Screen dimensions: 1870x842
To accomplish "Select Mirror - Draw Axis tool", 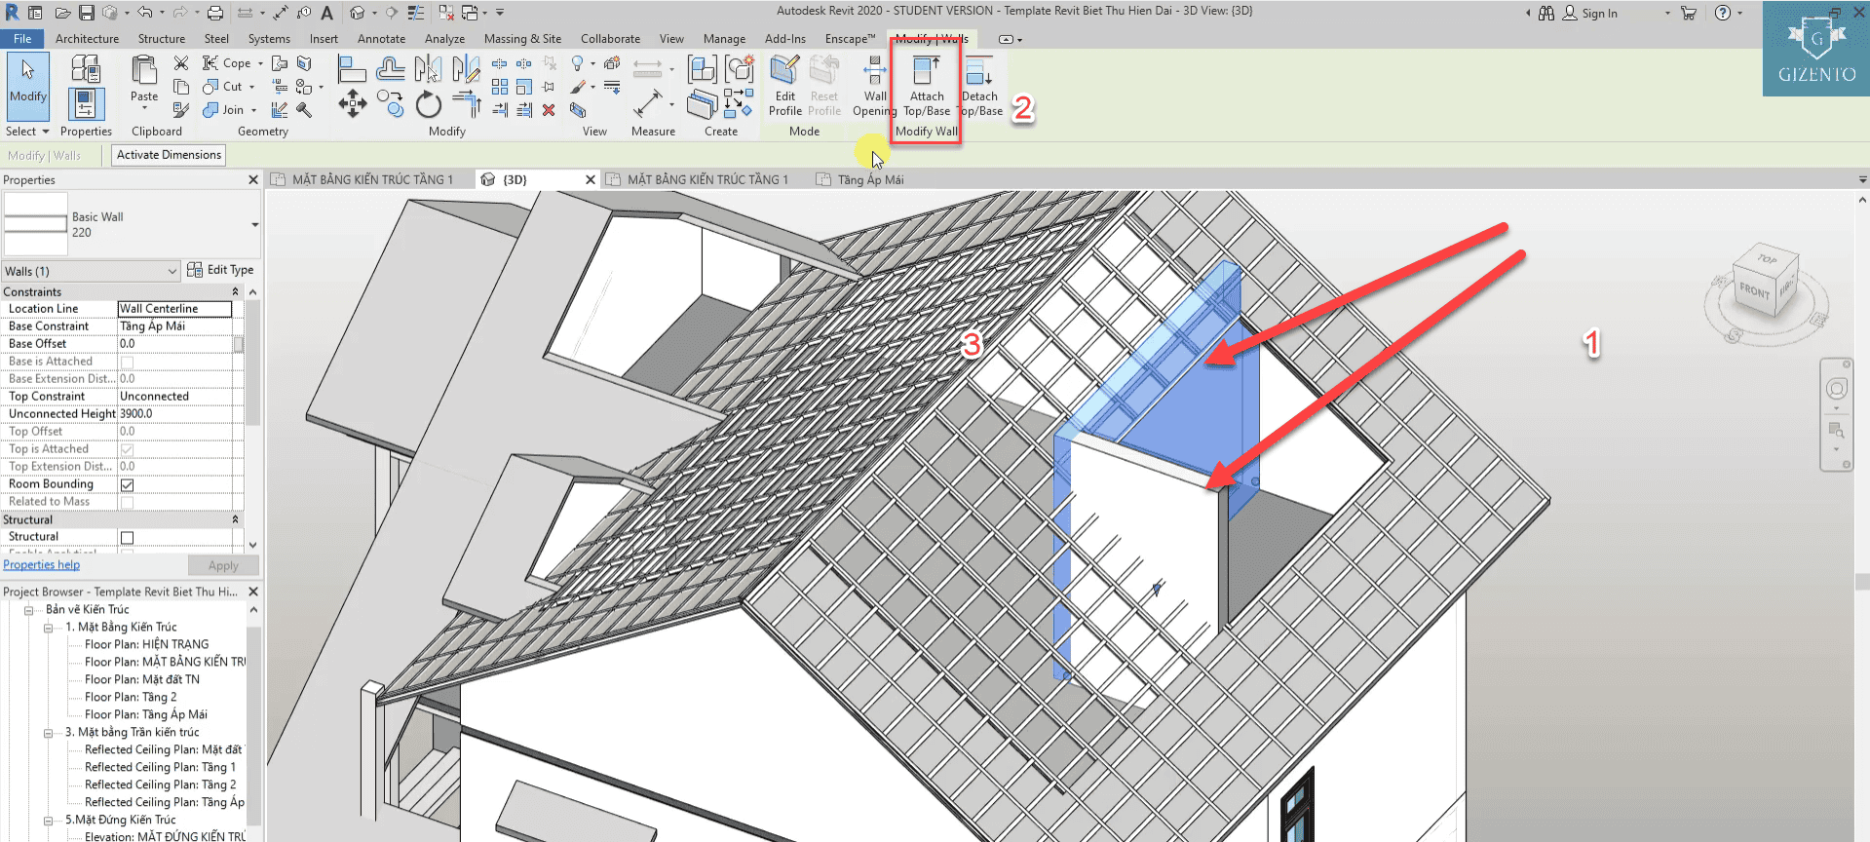I will (x=466, y=69).
